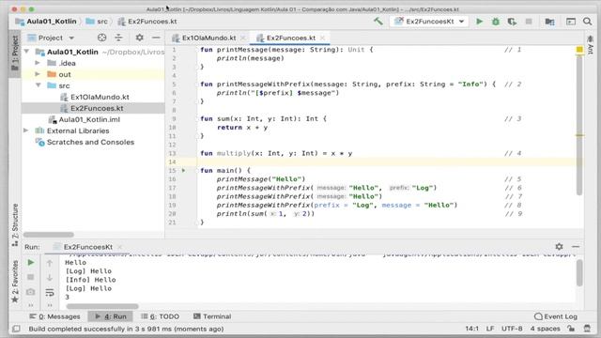Expand the .idea folder

tap(38, 63)
